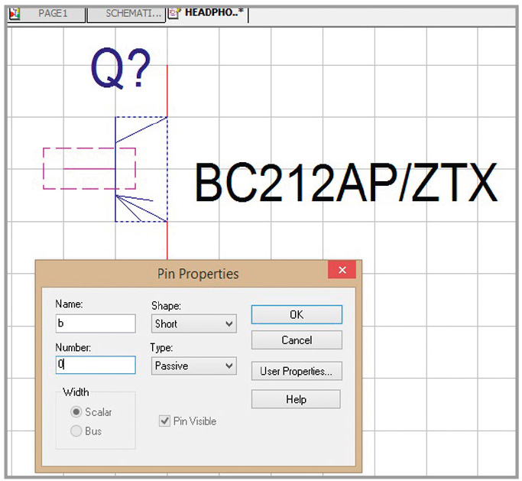The image size is (522, 481).
Task: Click the pin Number input field
Action: pyautogui.click(x=96, y=365)
